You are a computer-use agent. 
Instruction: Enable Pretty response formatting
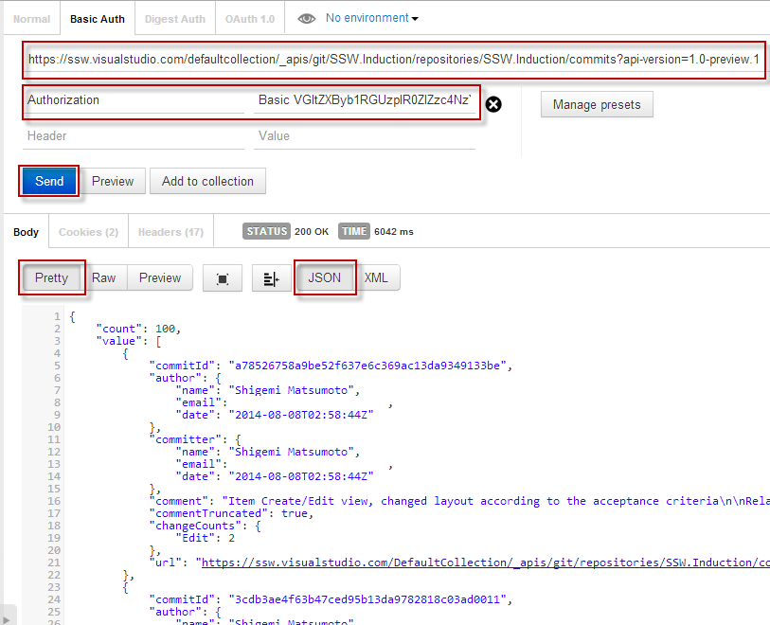coord(52,277)
